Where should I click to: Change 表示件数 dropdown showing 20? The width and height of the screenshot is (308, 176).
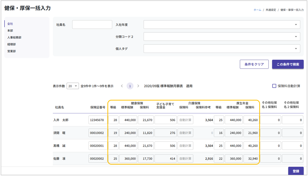(73, 86)
